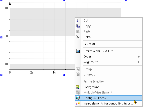This screenshot has width=144, height=111.
Task: Click the Delete X icon
Action: pyautogui.click(x=78, y=37)
